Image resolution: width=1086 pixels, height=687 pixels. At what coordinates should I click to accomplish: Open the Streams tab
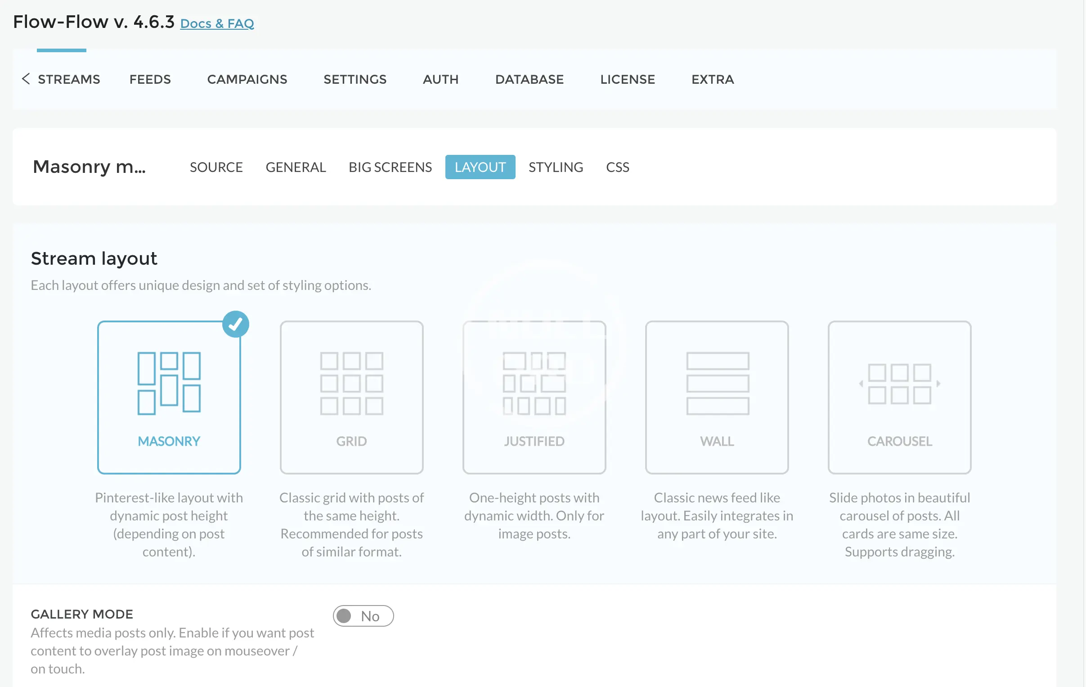pyautogui.click(x=69, y=79)
